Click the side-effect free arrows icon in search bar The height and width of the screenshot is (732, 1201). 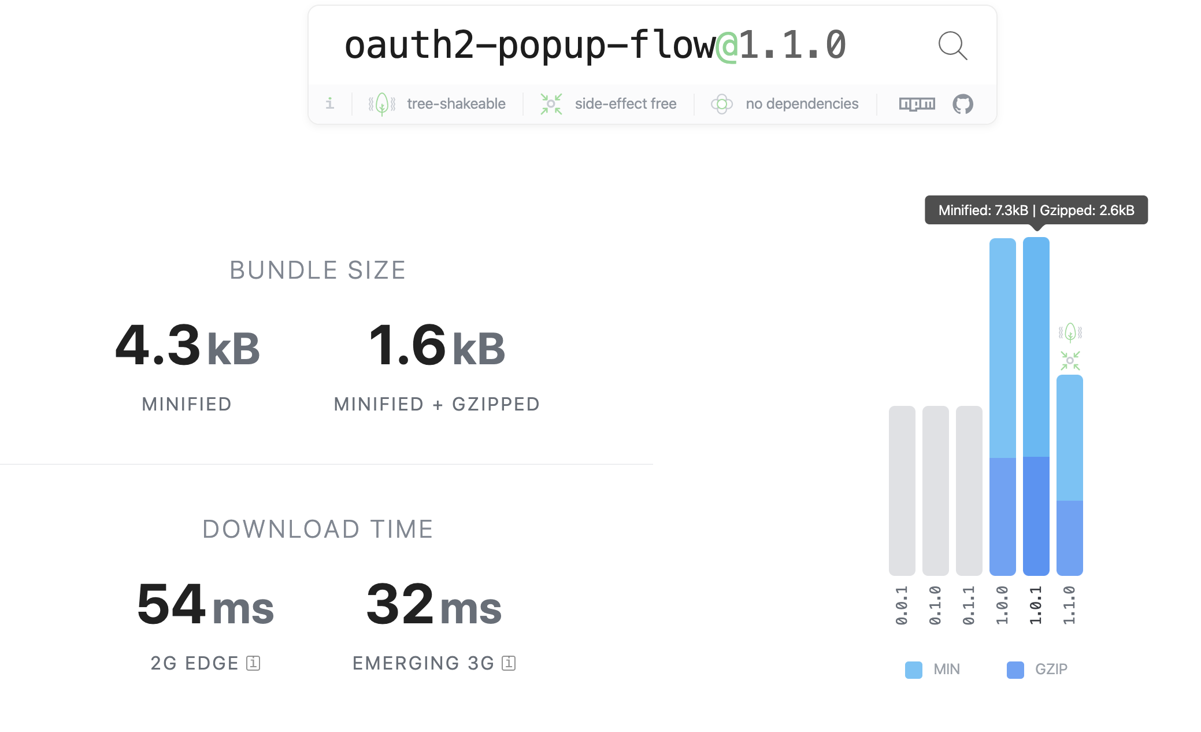pyautogui.click(x=551, y=104)
